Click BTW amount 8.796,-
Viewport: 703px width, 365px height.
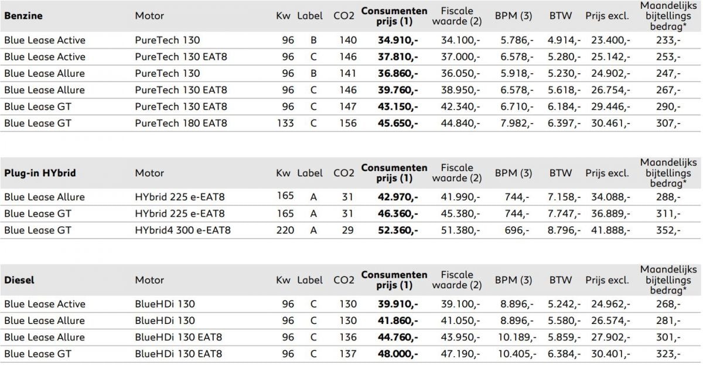564,230
